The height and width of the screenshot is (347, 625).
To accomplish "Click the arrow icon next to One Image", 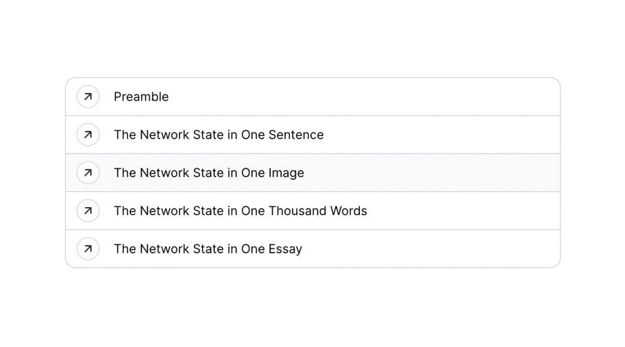I will [88, 172].
